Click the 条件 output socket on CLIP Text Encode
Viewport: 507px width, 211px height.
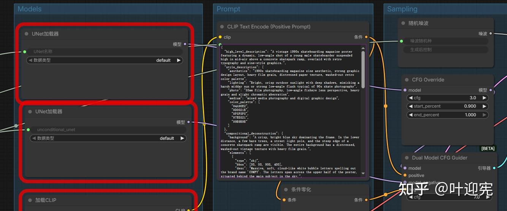(x=366, y=37)
